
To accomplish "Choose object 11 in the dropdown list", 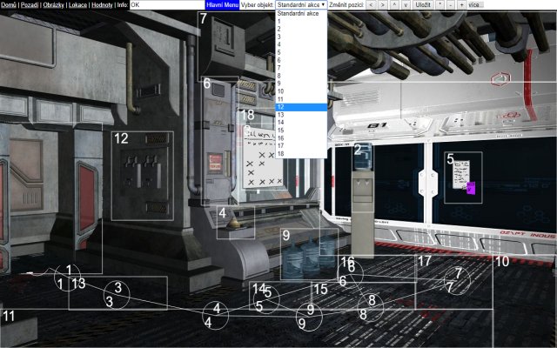I will [x=301, y=99].
